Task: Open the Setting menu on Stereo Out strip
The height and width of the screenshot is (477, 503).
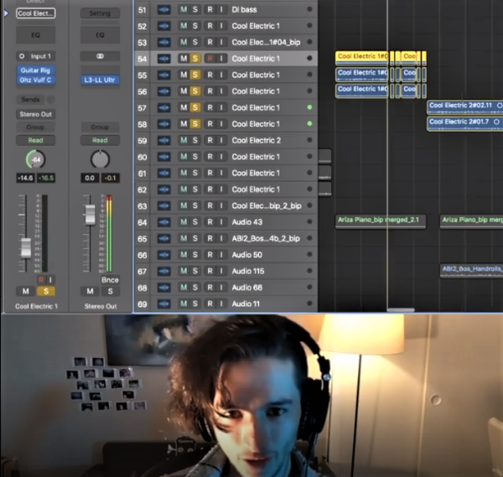Action: (100, 13)
